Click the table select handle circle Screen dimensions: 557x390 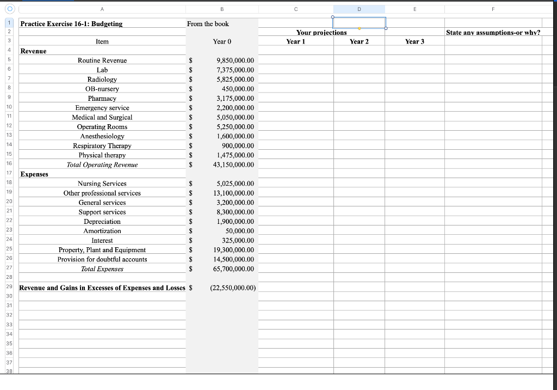10,9
